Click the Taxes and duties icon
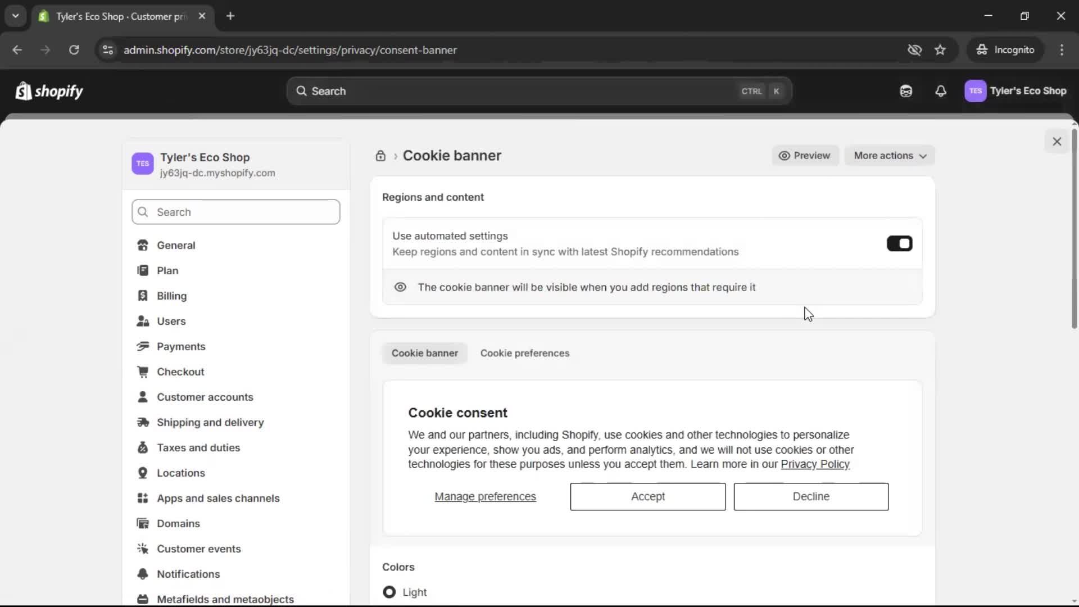Viewport: 1079px width, 607px height. [143, 448]
